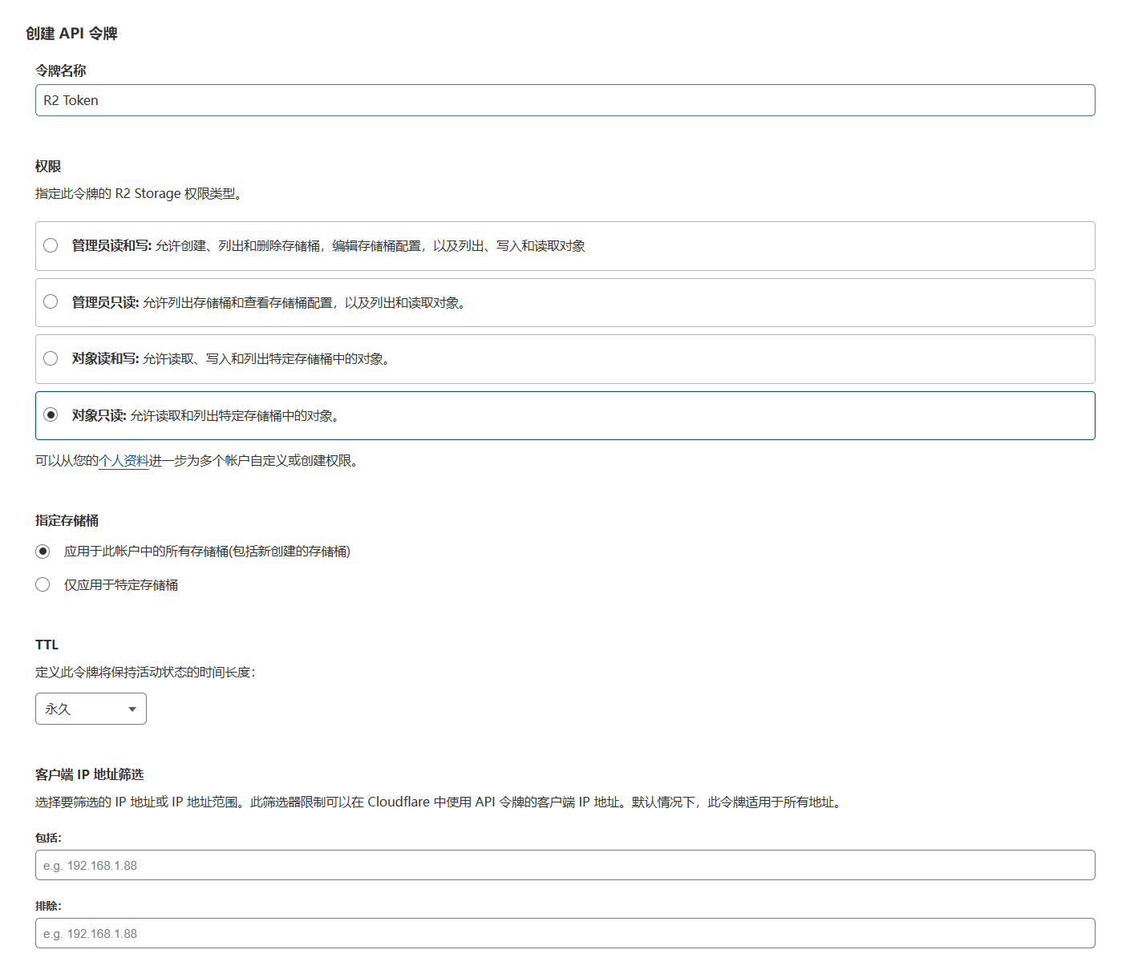Select the 对象只读 radio button
Screen dimensions: 1122x974
[51, 414]
